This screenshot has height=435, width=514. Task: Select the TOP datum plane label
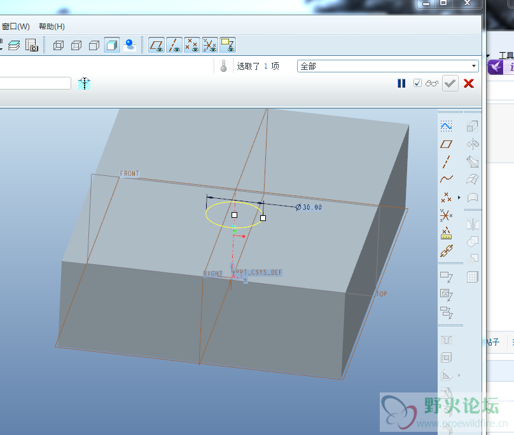382,294
